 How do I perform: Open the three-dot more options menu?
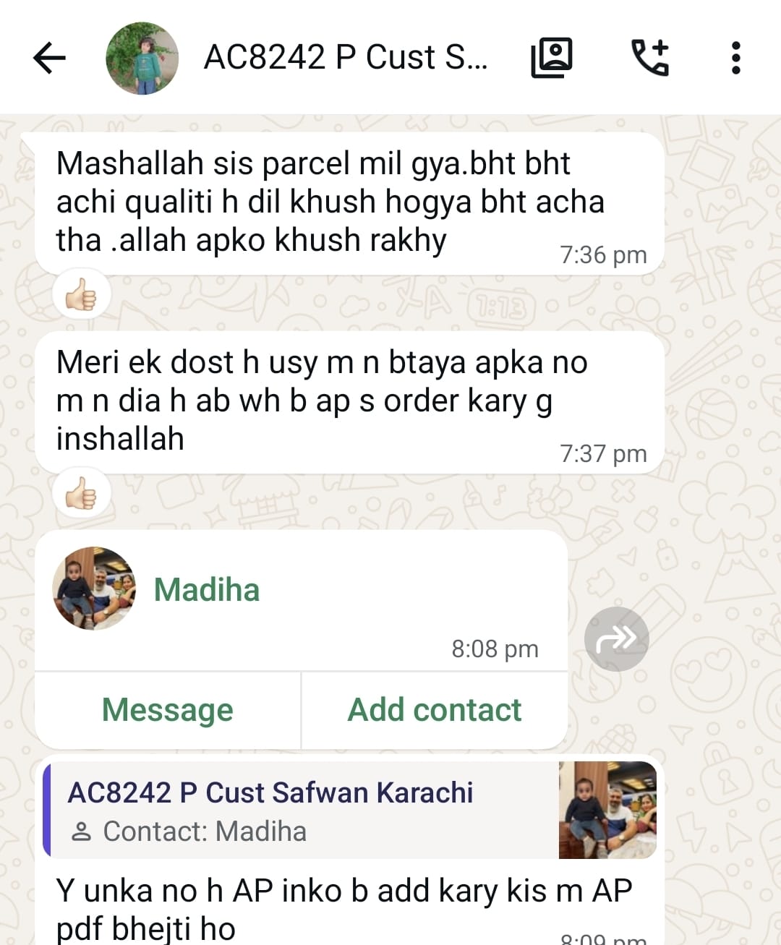(735, 58)
